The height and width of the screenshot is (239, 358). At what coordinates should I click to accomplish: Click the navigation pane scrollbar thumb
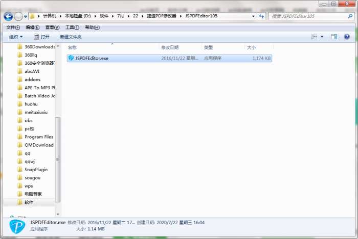coord(57,160)
